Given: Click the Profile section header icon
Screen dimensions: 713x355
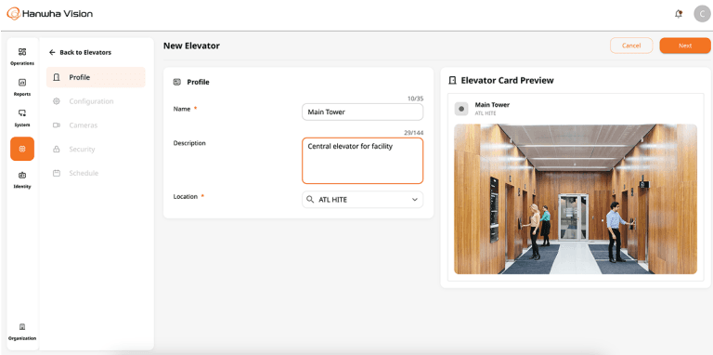Looking at the screenshot, I should coord(177,83).
